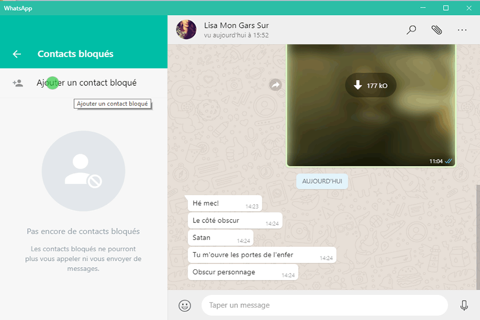480x320 pixels.
Task: Click the back arrow in Contacts bloqués
Action: pos(17,54)
